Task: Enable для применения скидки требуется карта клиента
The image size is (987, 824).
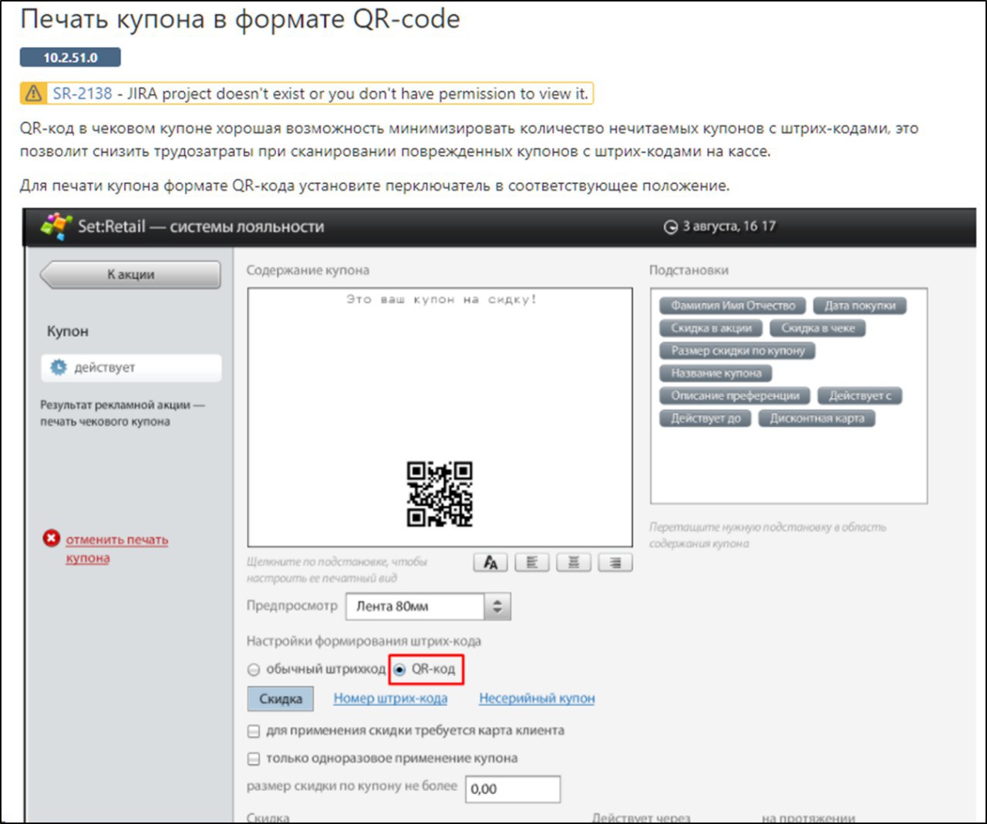Action: point(254,731)
